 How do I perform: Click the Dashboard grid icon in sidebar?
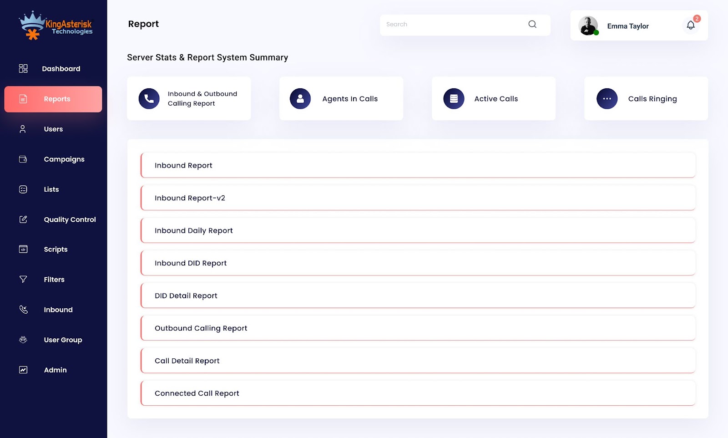point(23,68)
